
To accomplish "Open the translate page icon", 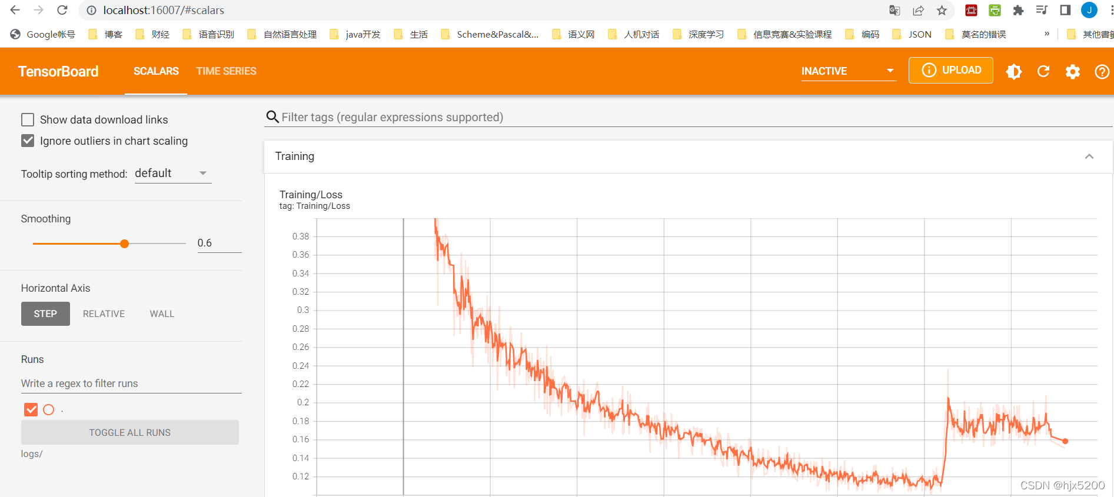I will (x=894, y=10).
